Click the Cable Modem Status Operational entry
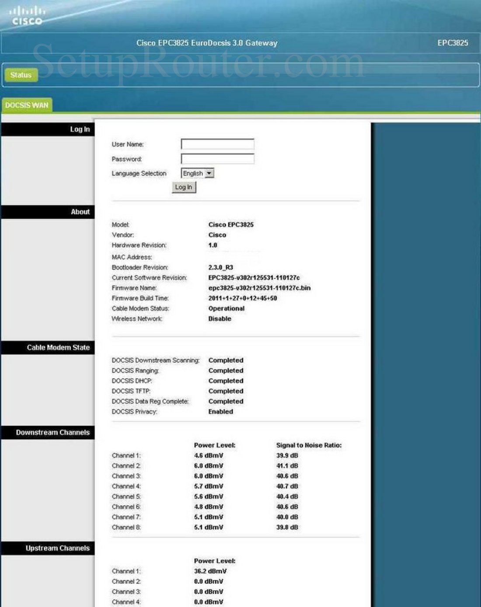 click(x=227, y=309)
